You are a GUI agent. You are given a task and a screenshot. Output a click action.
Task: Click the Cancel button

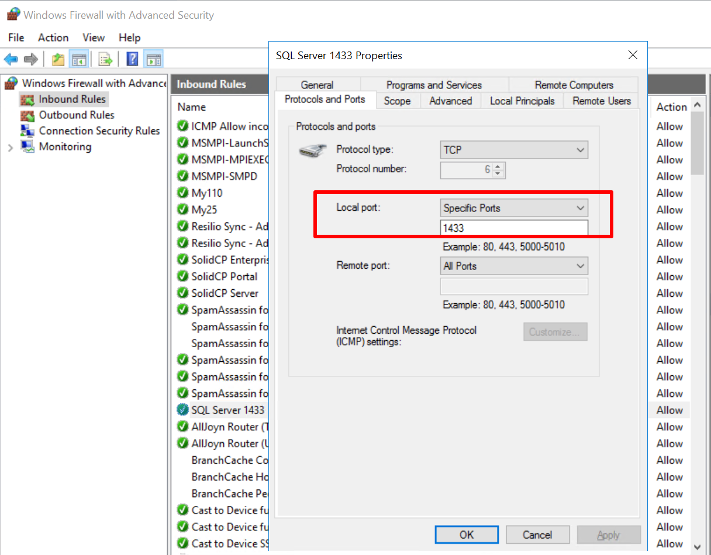pos(537,535)
